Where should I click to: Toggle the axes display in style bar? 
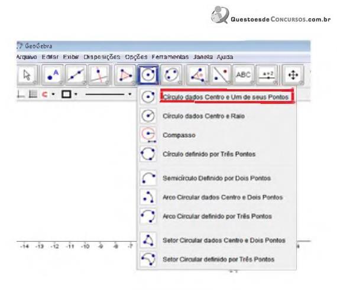coord(21,94)
